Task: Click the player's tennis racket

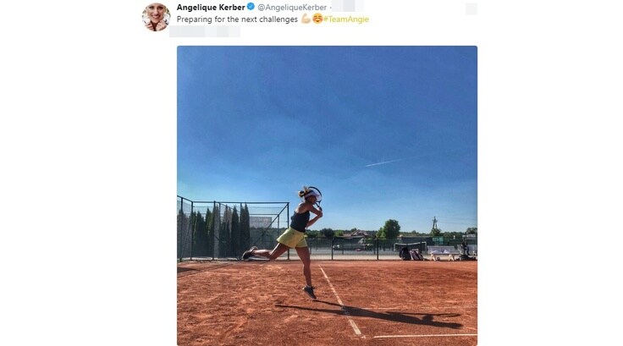Action: (x=316, y=195)
